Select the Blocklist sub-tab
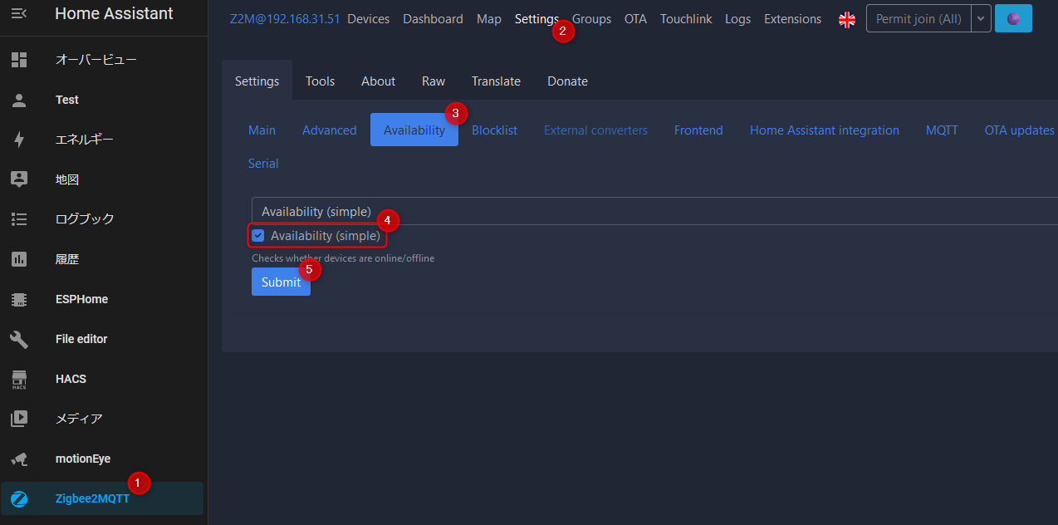The height and width of the screenshot is (525, 1058). (x=494, y=130)
